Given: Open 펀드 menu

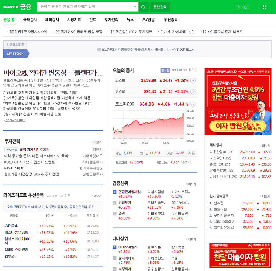Looking at the screenshot, I should (x=93, y=20).
